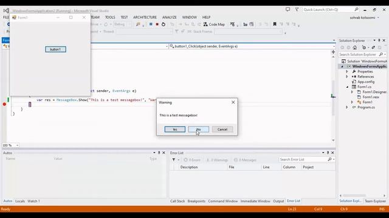This screenshot has height=218, width=389.
Task: Switch to the Output tab
Action: [278, 201]
